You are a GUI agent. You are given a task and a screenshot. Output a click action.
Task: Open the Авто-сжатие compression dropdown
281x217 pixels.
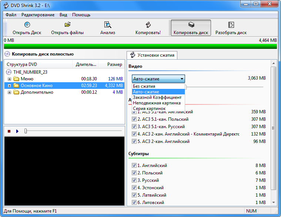coord(158,79)
